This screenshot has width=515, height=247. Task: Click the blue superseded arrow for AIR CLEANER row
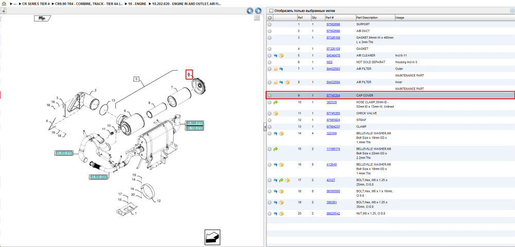tap(276, 56)
